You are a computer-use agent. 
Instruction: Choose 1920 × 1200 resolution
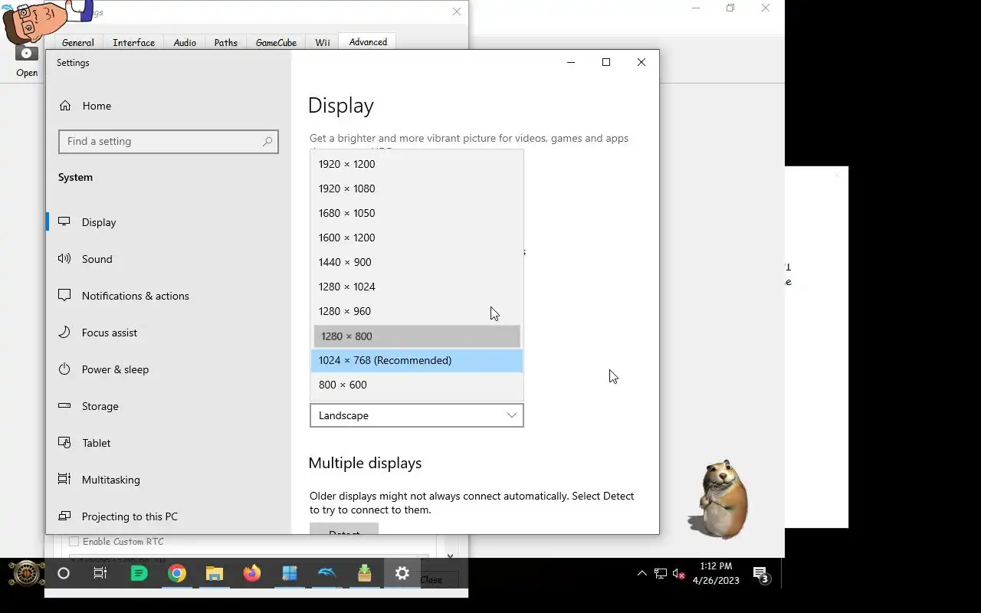click(416, 164)
